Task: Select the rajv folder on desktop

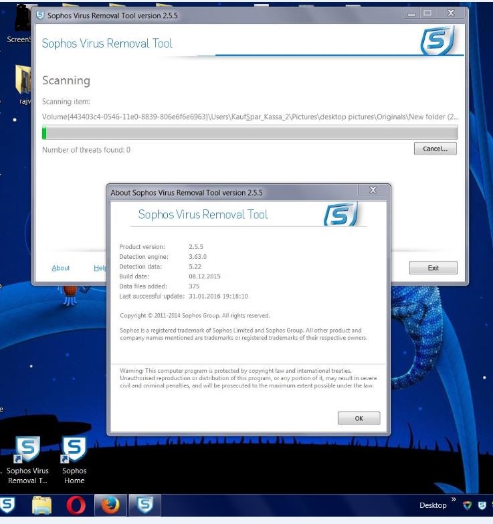Action: 23,85
